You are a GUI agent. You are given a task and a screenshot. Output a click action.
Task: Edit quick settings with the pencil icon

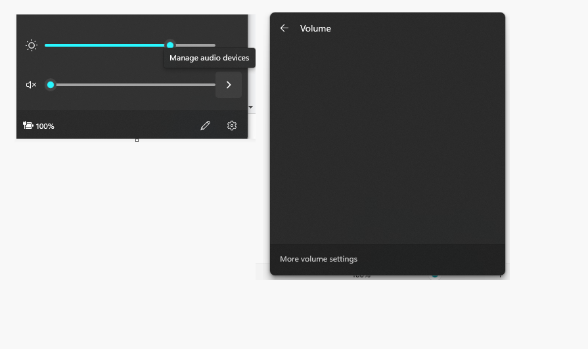coord(205,126)
